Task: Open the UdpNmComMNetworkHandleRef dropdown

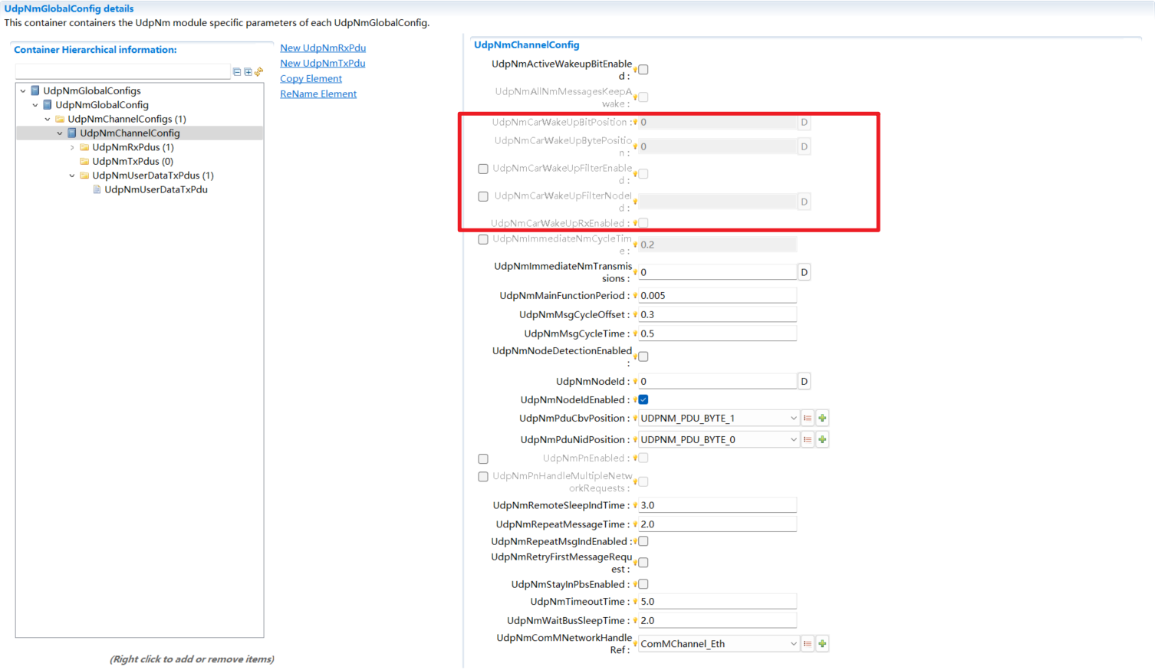Action: click(x=793, y=644)
